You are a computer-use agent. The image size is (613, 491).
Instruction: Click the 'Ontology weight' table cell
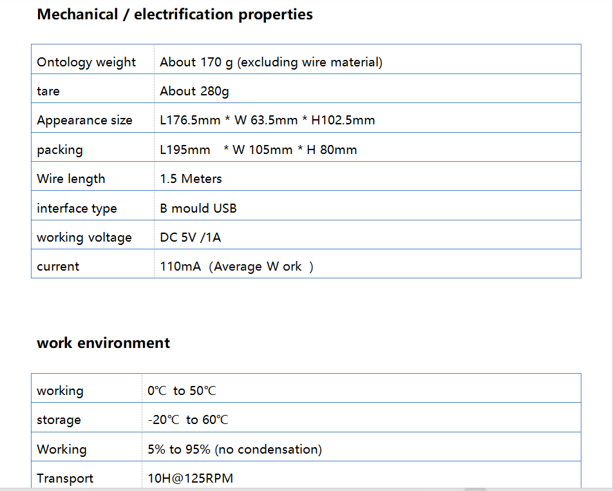[86, 63]
